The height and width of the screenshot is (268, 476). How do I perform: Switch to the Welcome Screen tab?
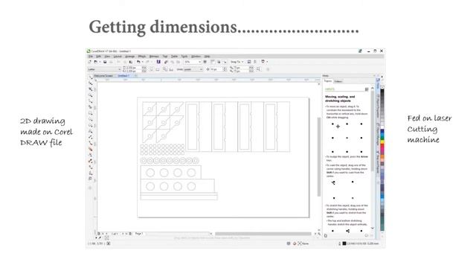(103, 76)
